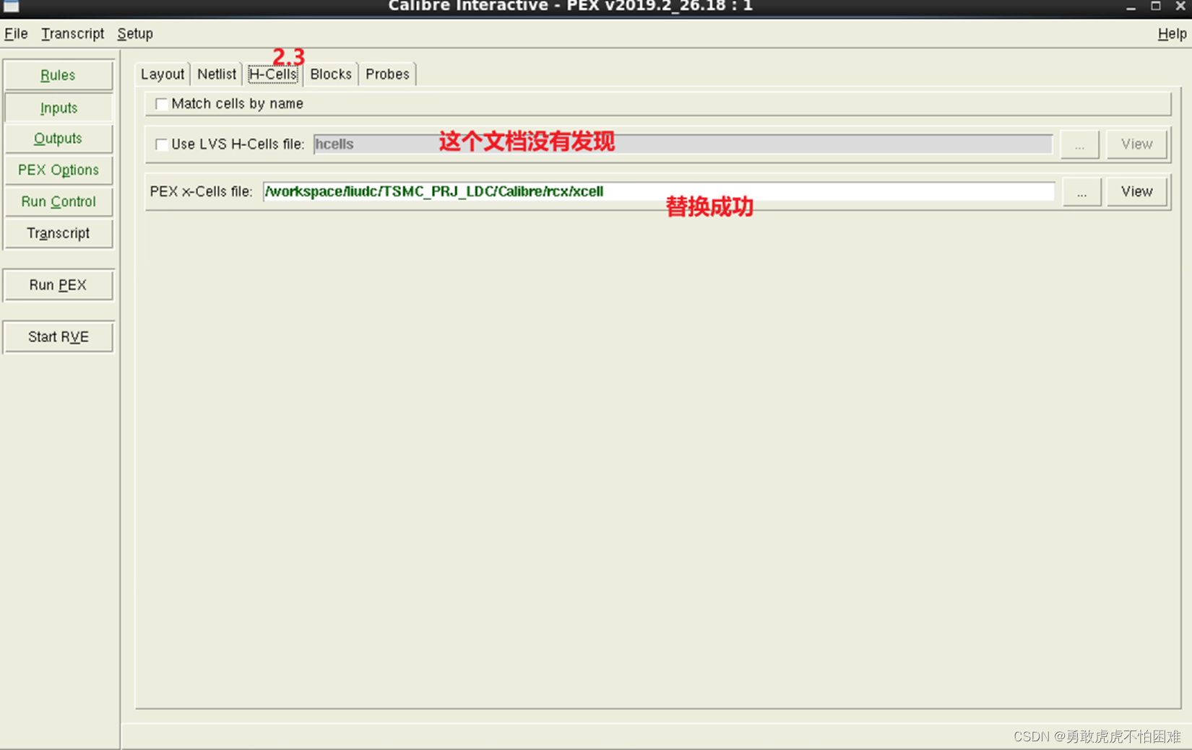Select the Inputs sidebar button
This screenshot has height=750, width=1192.
(x=59, y=108)
